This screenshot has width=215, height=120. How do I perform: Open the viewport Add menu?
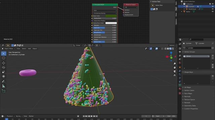(x=29, y=49)
